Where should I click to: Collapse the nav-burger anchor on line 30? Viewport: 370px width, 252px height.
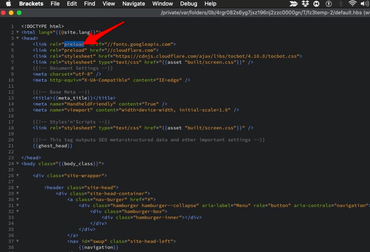18,199
